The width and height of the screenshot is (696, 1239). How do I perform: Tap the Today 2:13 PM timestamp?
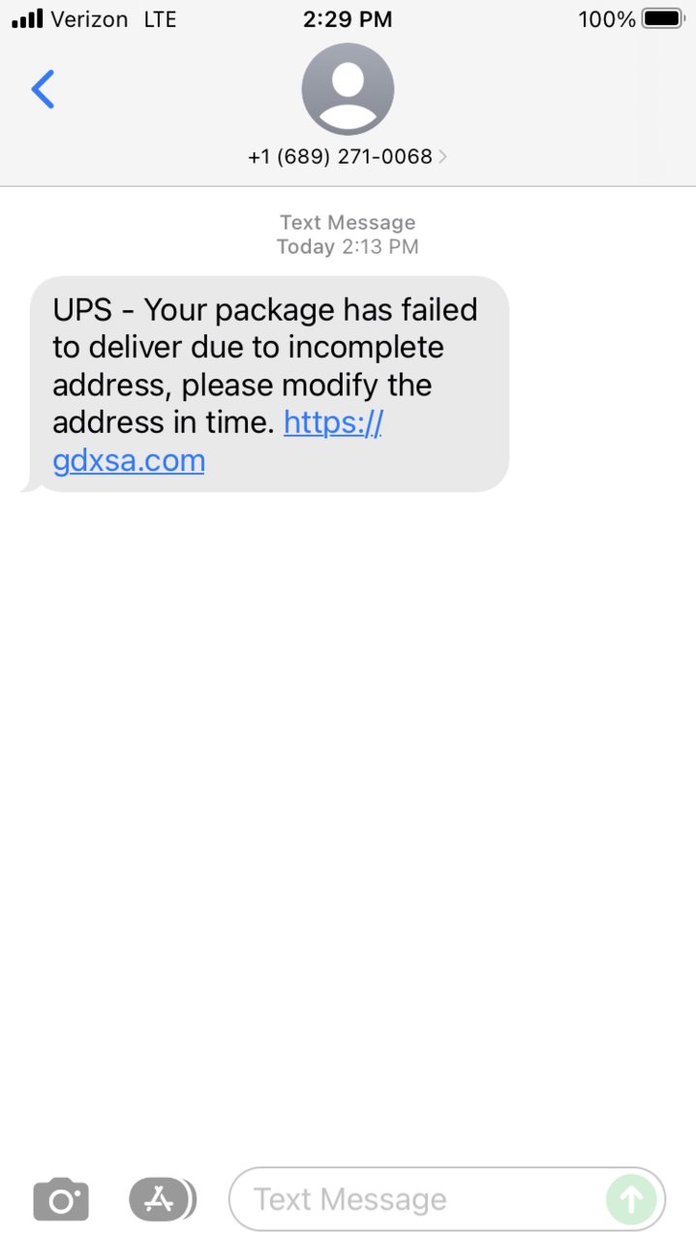[348, 247]
